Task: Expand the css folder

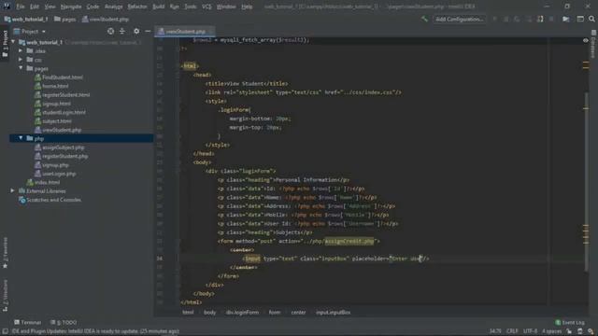Action: (21, 60)
